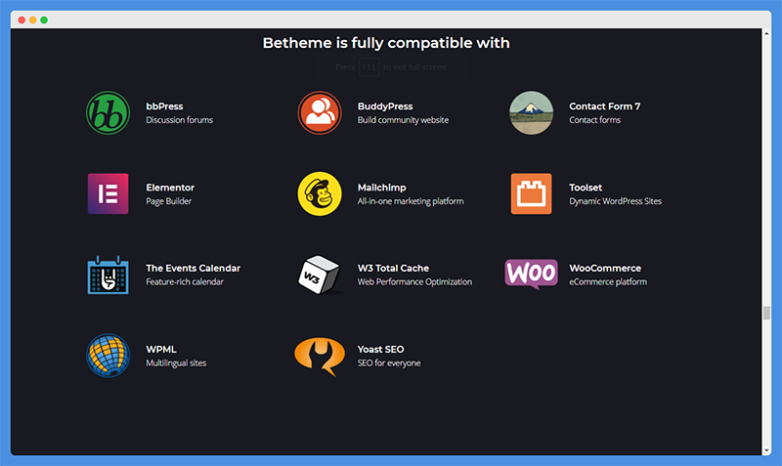Maximize window with green button

(44, 20)
